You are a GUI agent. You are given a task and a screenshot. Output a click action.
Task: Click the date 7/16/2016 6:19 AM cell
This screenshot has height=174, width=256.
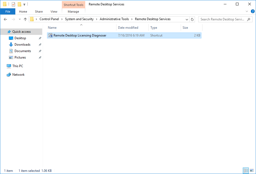[x=131, y=35]
